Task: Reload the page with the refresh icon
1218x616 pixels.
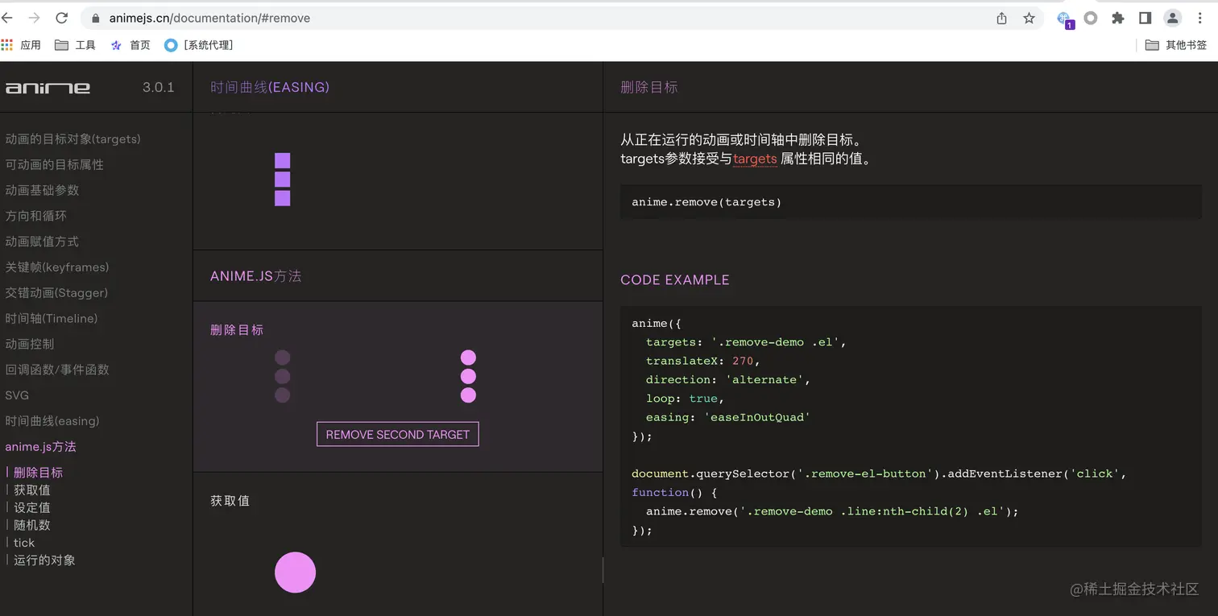Action: click(62, 18)
